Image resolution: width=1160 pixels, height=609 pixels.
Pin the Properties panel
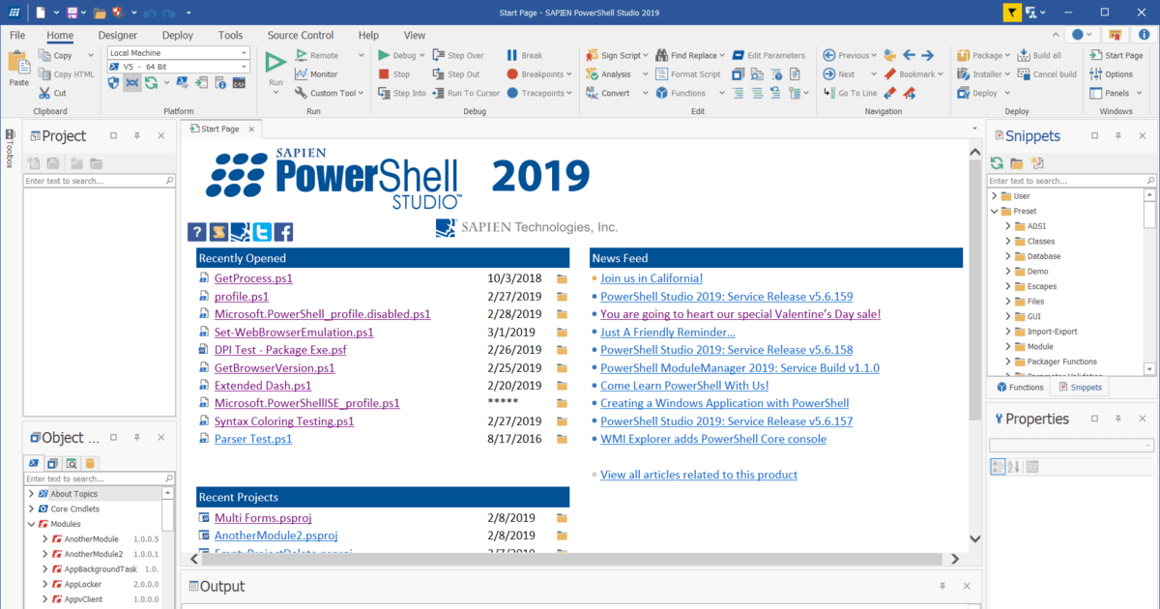[x=1116, y=418]
